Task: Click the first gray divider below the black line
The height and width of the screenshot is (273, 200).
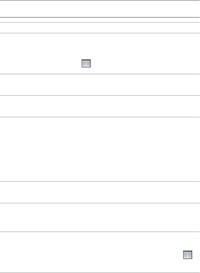Action: (x=100, y=22)
